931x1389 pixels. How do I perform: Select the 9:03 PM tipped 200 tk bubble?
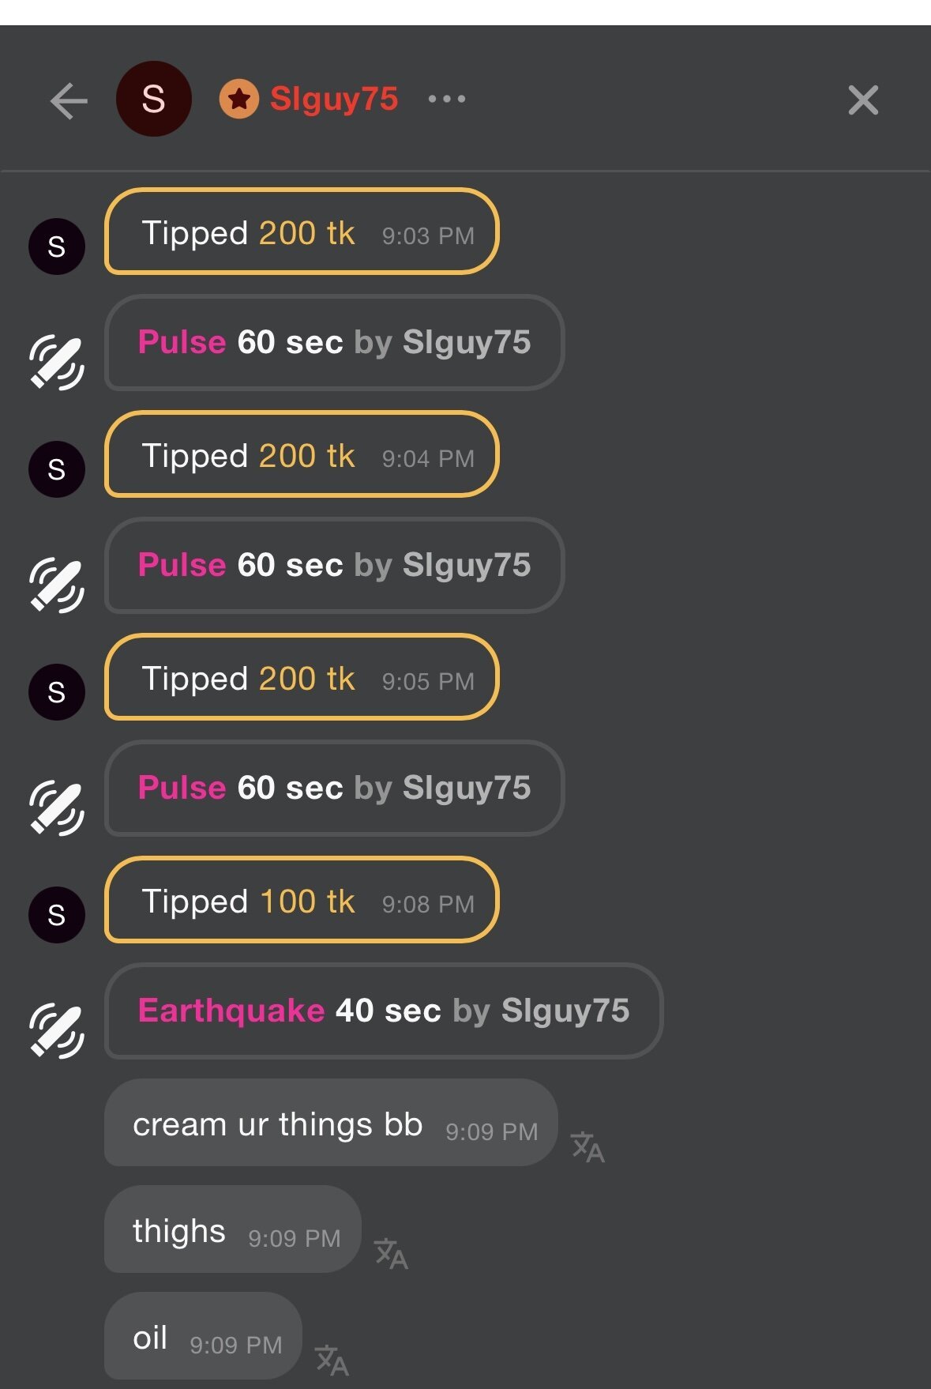[x=302, y=231]
